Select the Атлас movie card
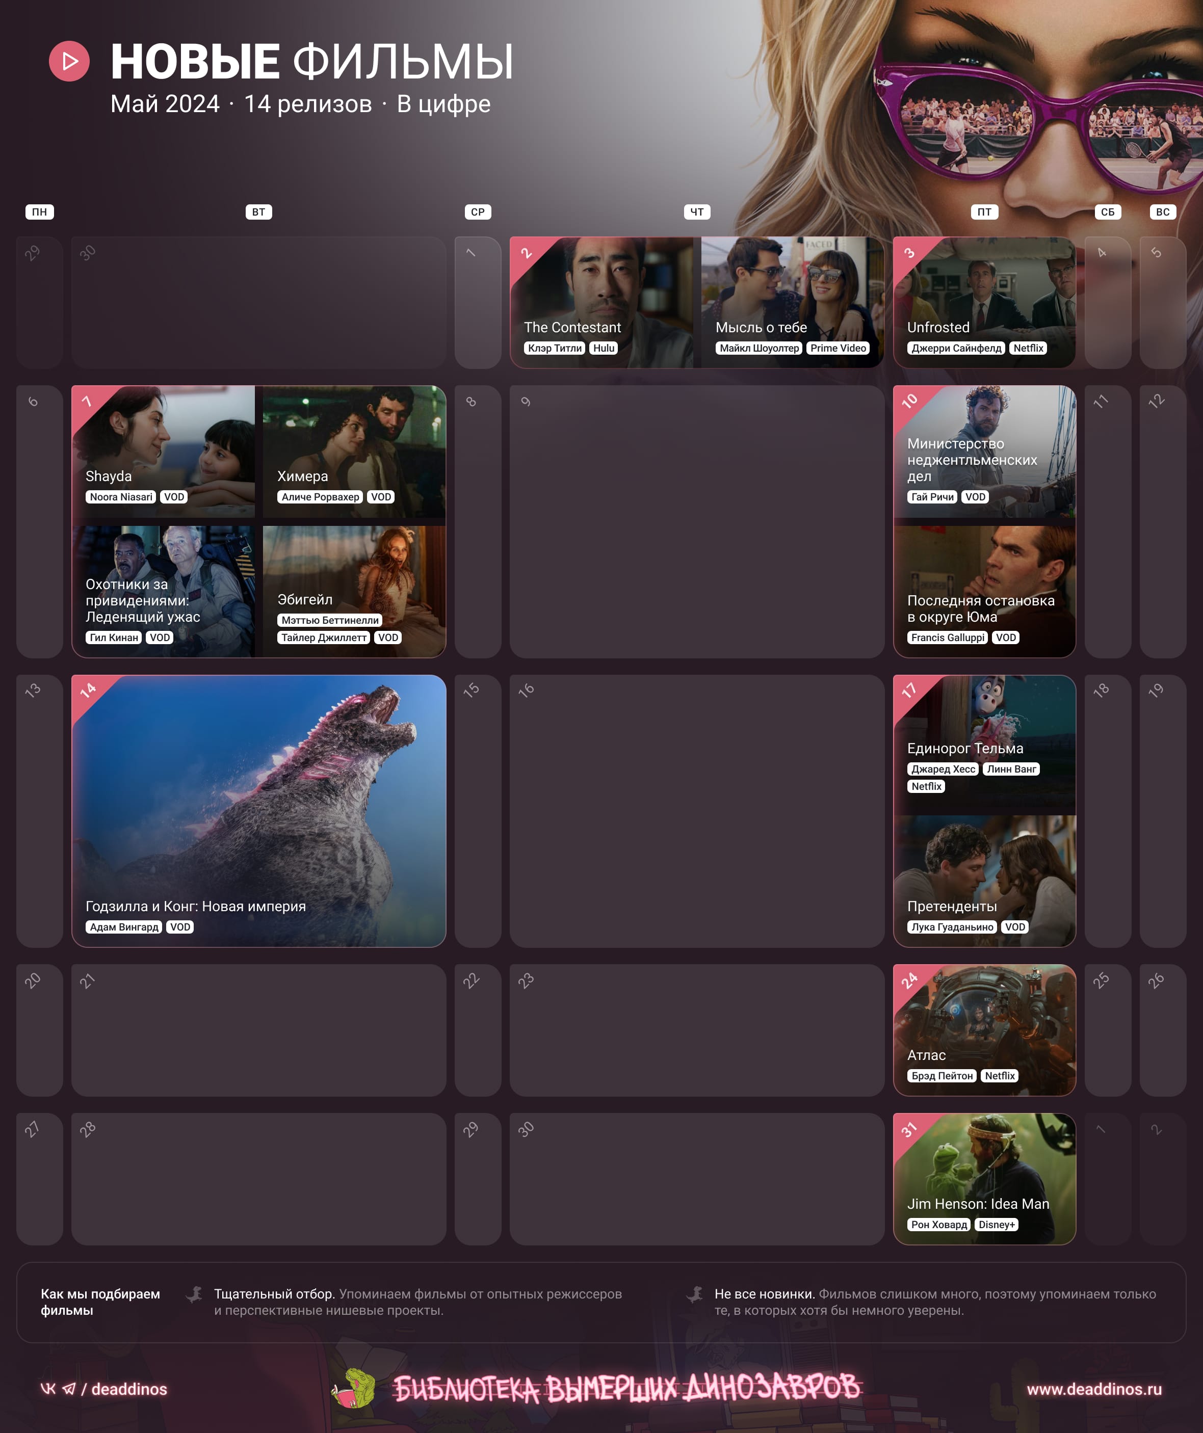 pos(984,1030)
